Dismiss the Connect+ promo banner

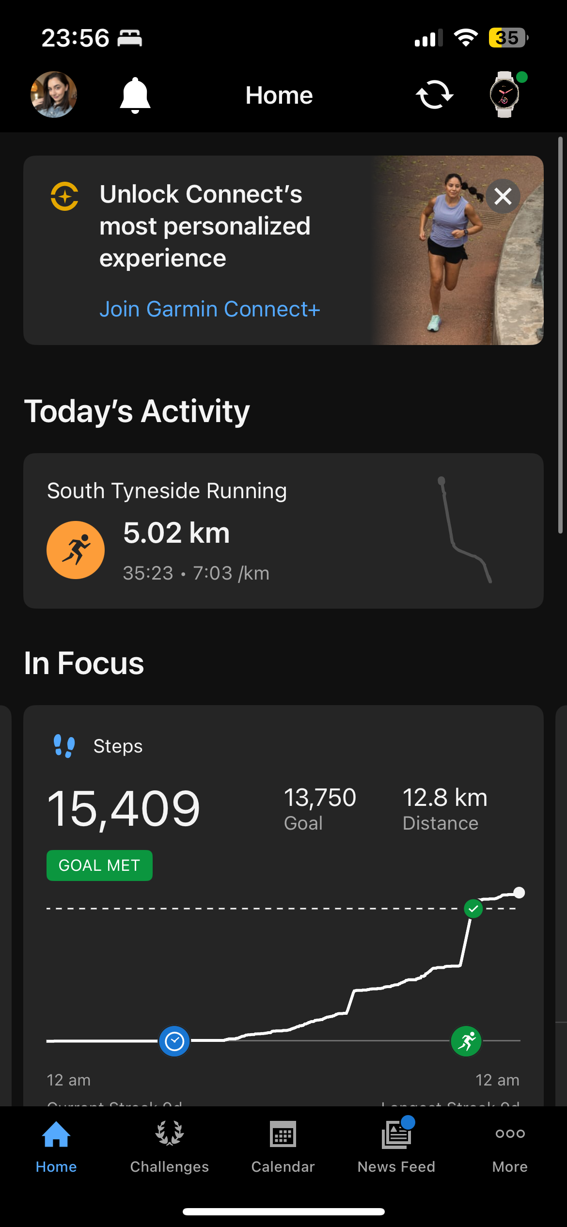(503, 196)
